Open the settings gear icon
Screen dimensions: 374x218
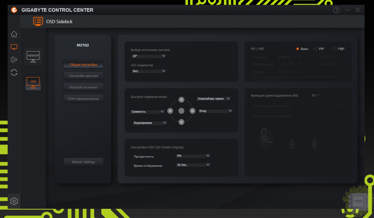[x=14, y=201]
